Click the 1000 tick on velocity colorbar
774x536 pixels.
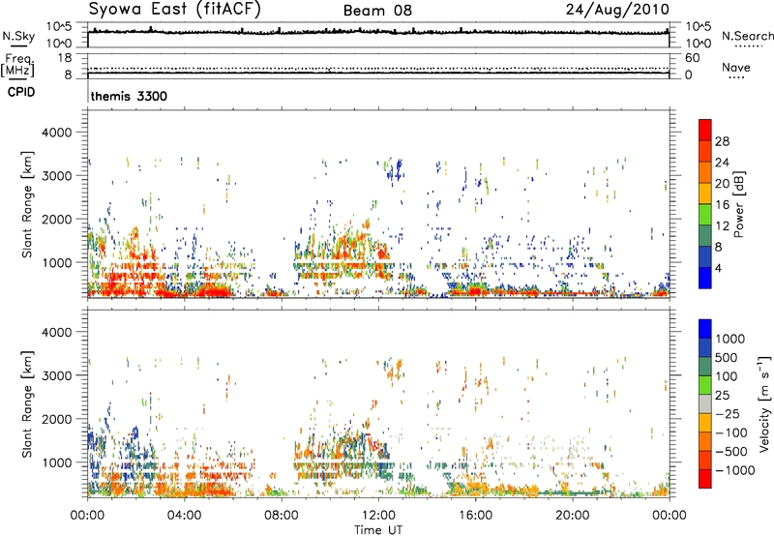tap(730, 339)
